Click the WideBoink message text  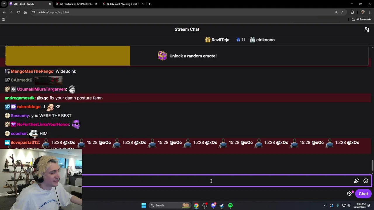tap(66, 71)
